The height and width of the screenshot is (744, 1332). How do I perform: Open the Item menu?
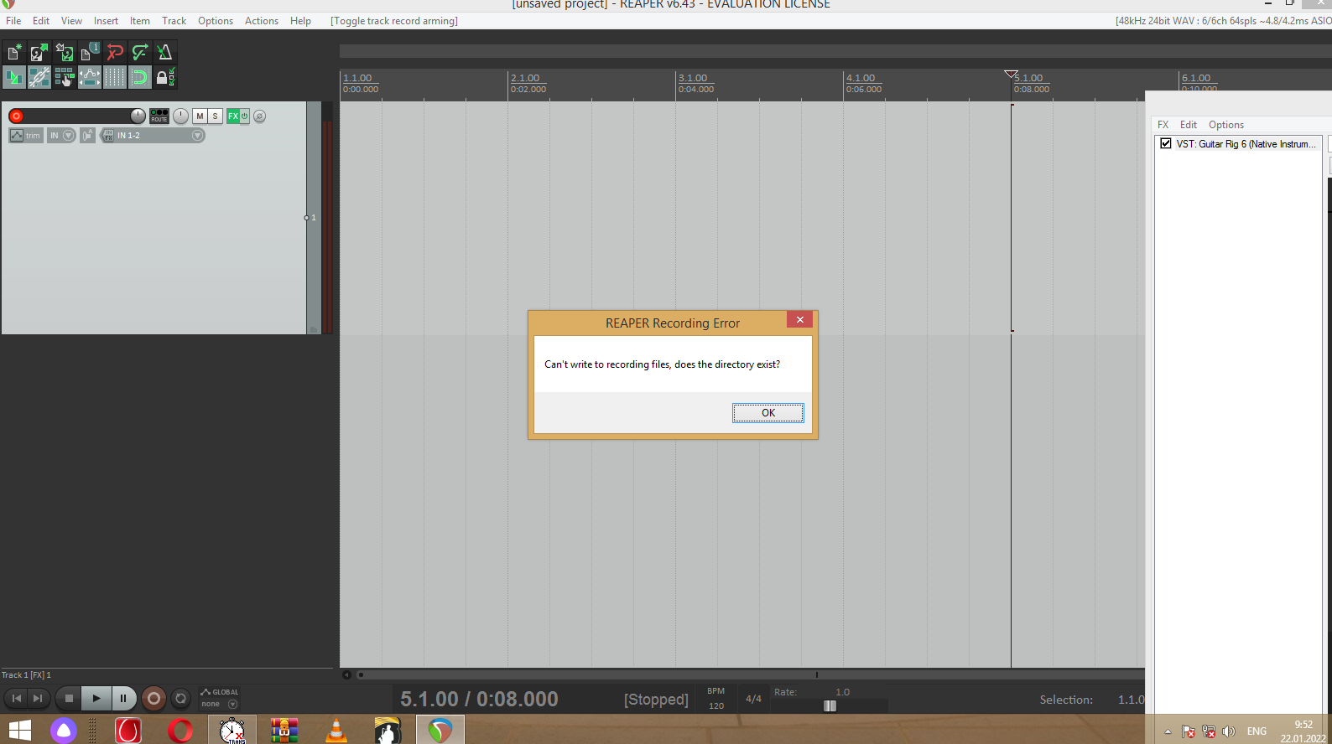[139, 20]
